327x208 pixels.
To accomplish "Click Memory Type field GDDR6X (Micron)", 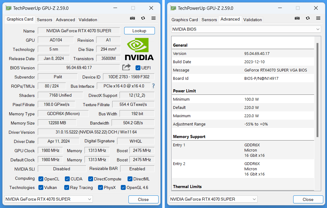I will 63,114.
